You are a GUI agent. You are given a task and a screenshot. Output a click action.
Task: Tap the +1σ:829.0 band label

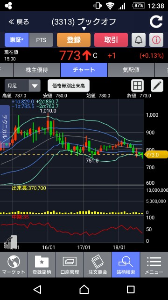point(23,101)
